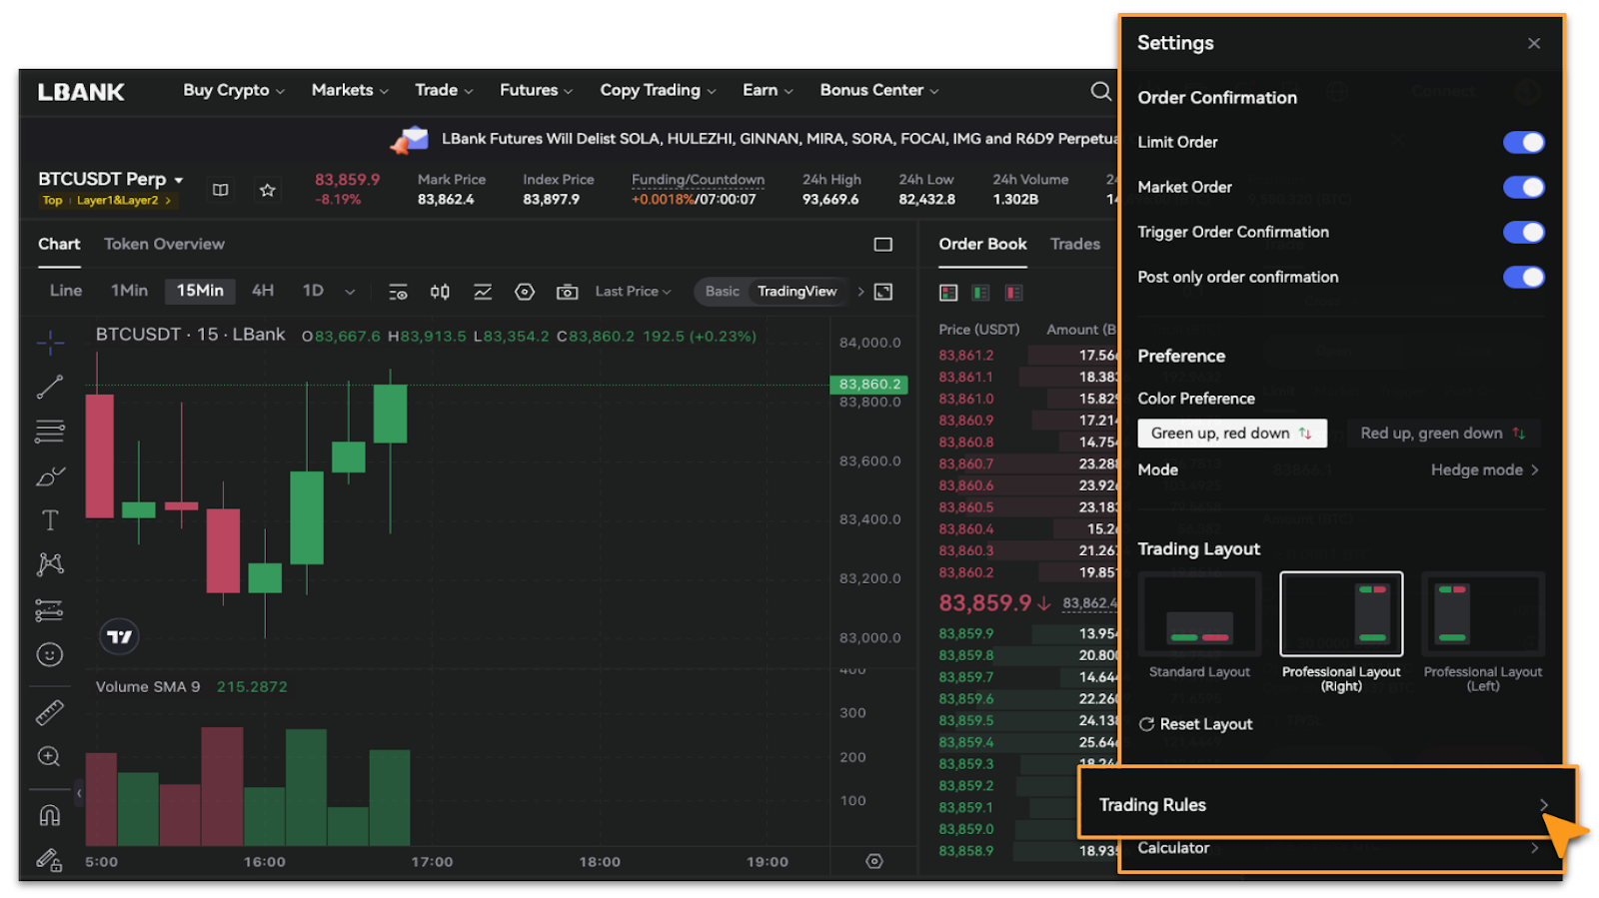
Task: Open the Order Book tab
Action: pos(982,245)
